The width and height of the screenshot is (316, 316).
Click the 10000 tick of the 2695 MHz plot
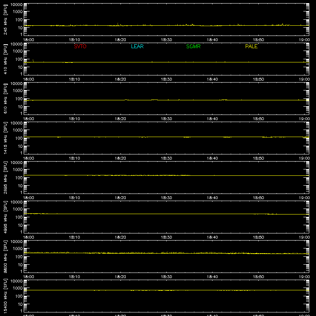17,162
